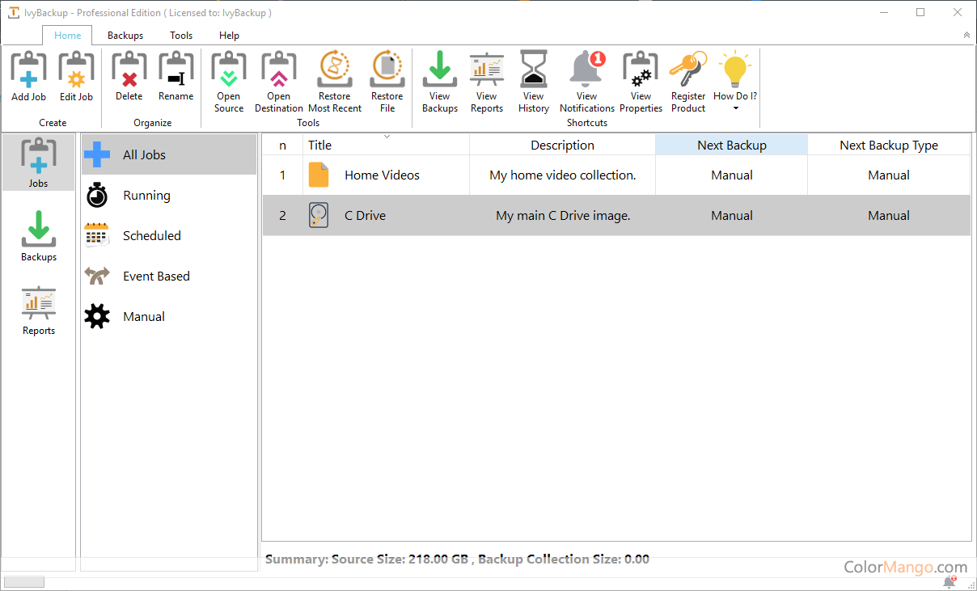Show All Jobs filter
The width and height of the screenshot is (977, 591).
pos(169,155)
